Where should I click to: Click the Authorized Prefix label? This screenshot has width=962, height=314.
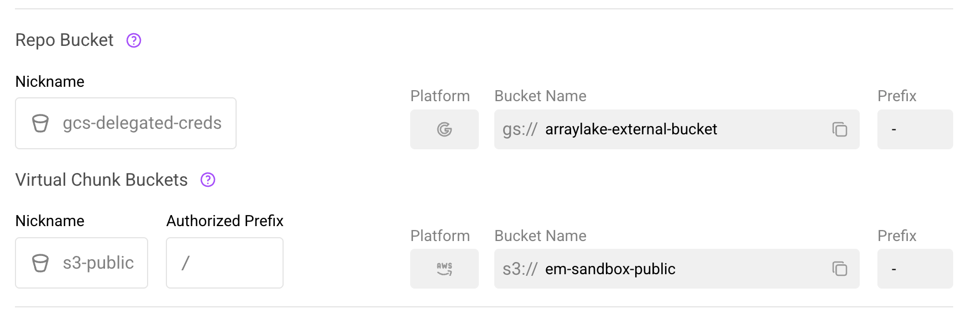tap(224, 221)
